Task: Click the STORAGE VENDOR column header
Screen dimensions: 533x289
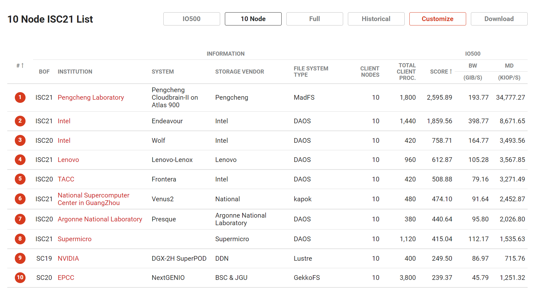Action: click(240, 72)
